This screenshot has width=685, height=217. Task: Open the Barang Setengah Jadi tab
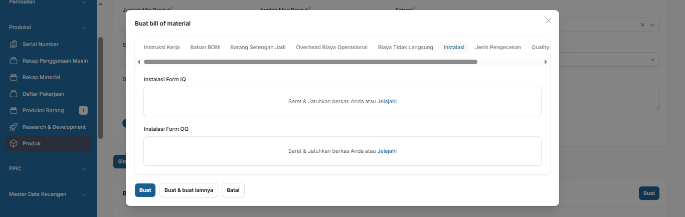coord(258,47)
